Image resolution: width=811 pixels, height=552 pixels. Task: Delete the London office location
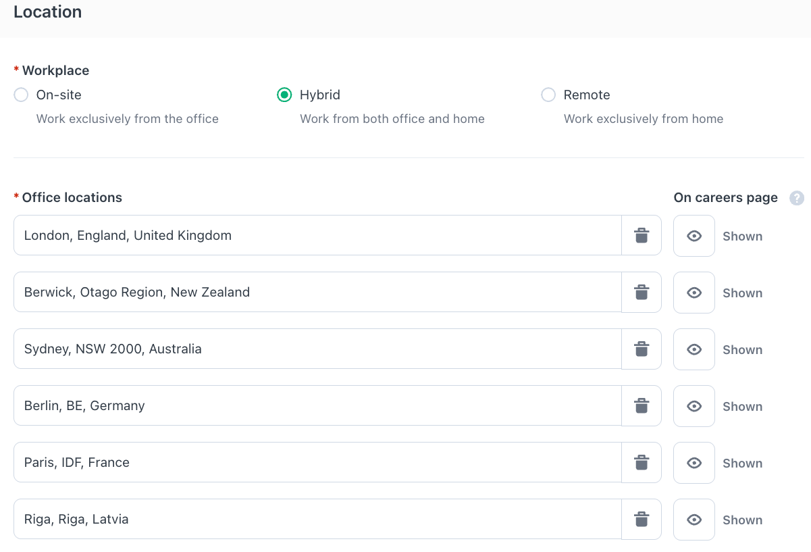[641, 235]
